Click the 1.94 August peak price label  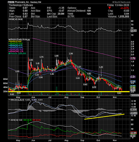click(x=71, y=54)
